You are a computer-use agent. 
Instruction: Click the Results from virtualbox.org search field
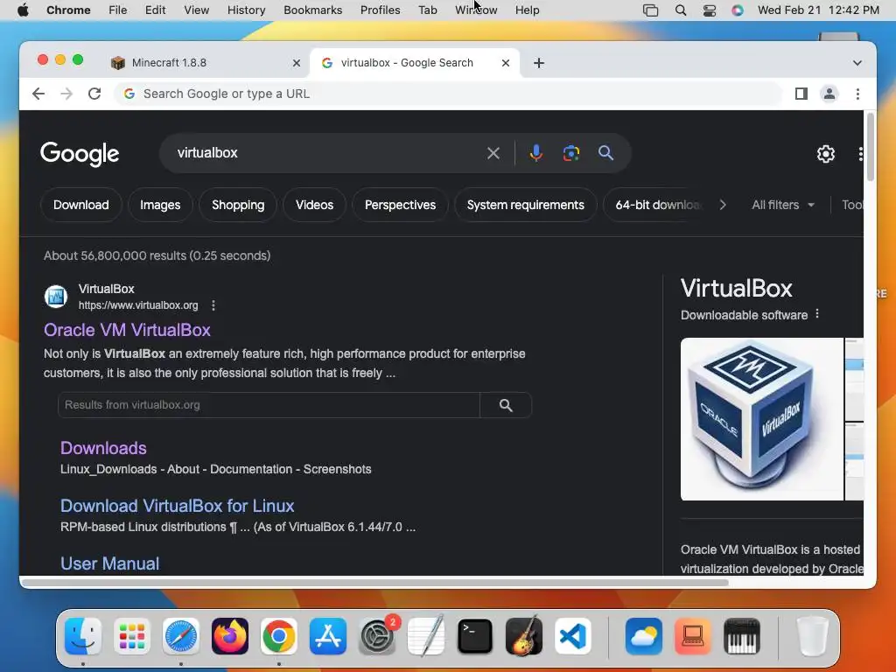[x=269, y=405]
